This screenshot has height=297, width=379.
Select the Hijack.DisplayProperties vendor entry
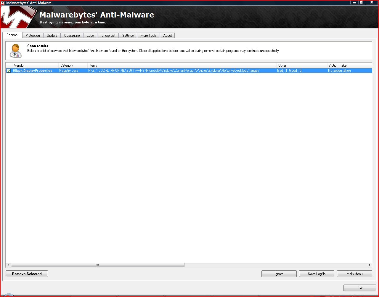(33, 71)
